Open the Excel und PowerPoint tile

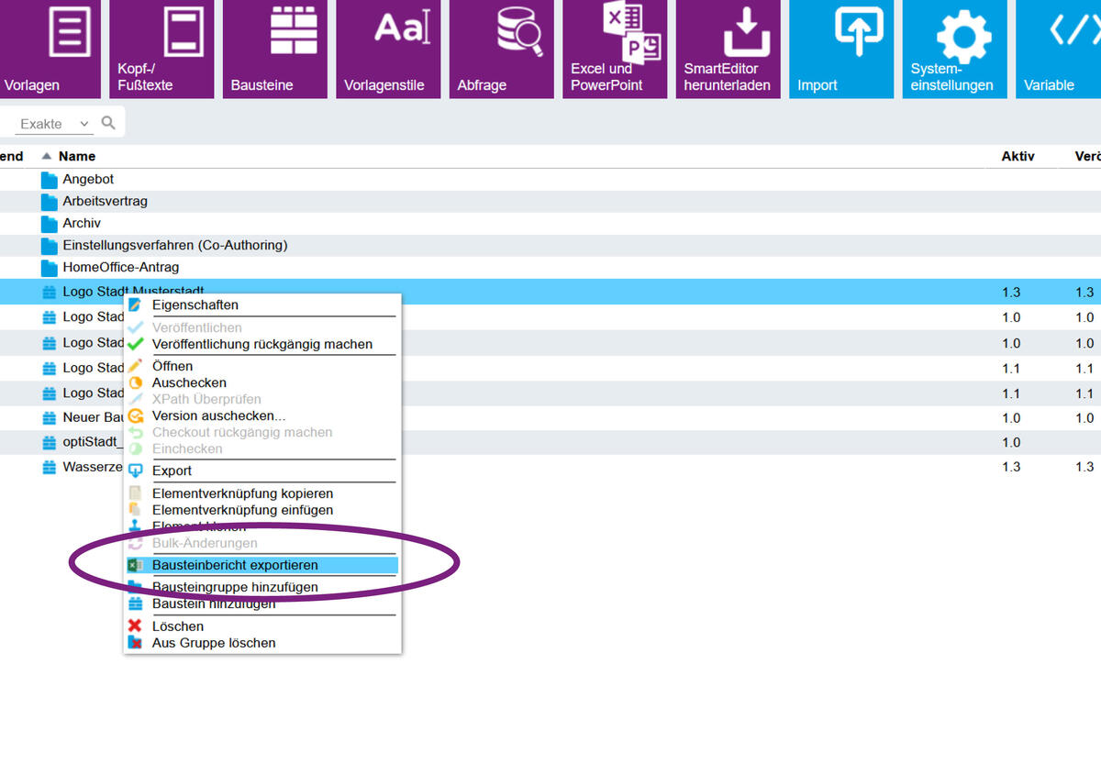(615, 49)
